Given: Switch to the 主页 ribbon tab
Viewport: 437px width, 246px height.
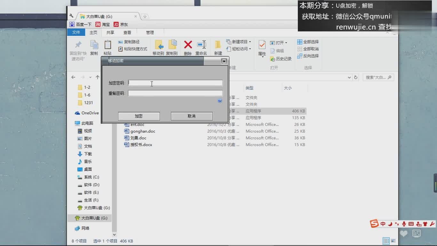Looking at the screenshot, I should click(93, 32).
